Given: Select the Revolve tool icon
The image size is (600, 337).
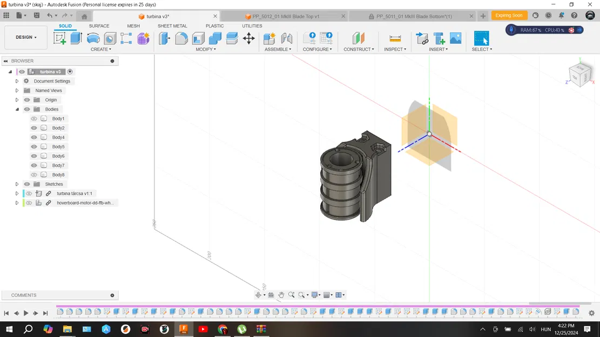Looking at the screenshot, I should (x=93, y=38).
